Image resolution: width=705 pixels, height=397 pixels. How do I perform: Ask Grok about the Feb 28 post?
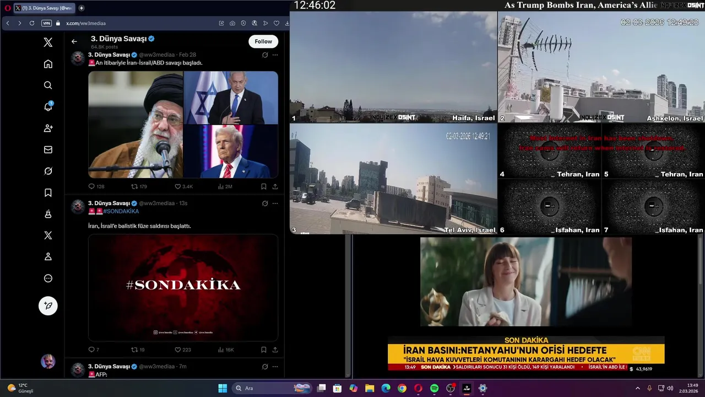click(265, 55)
